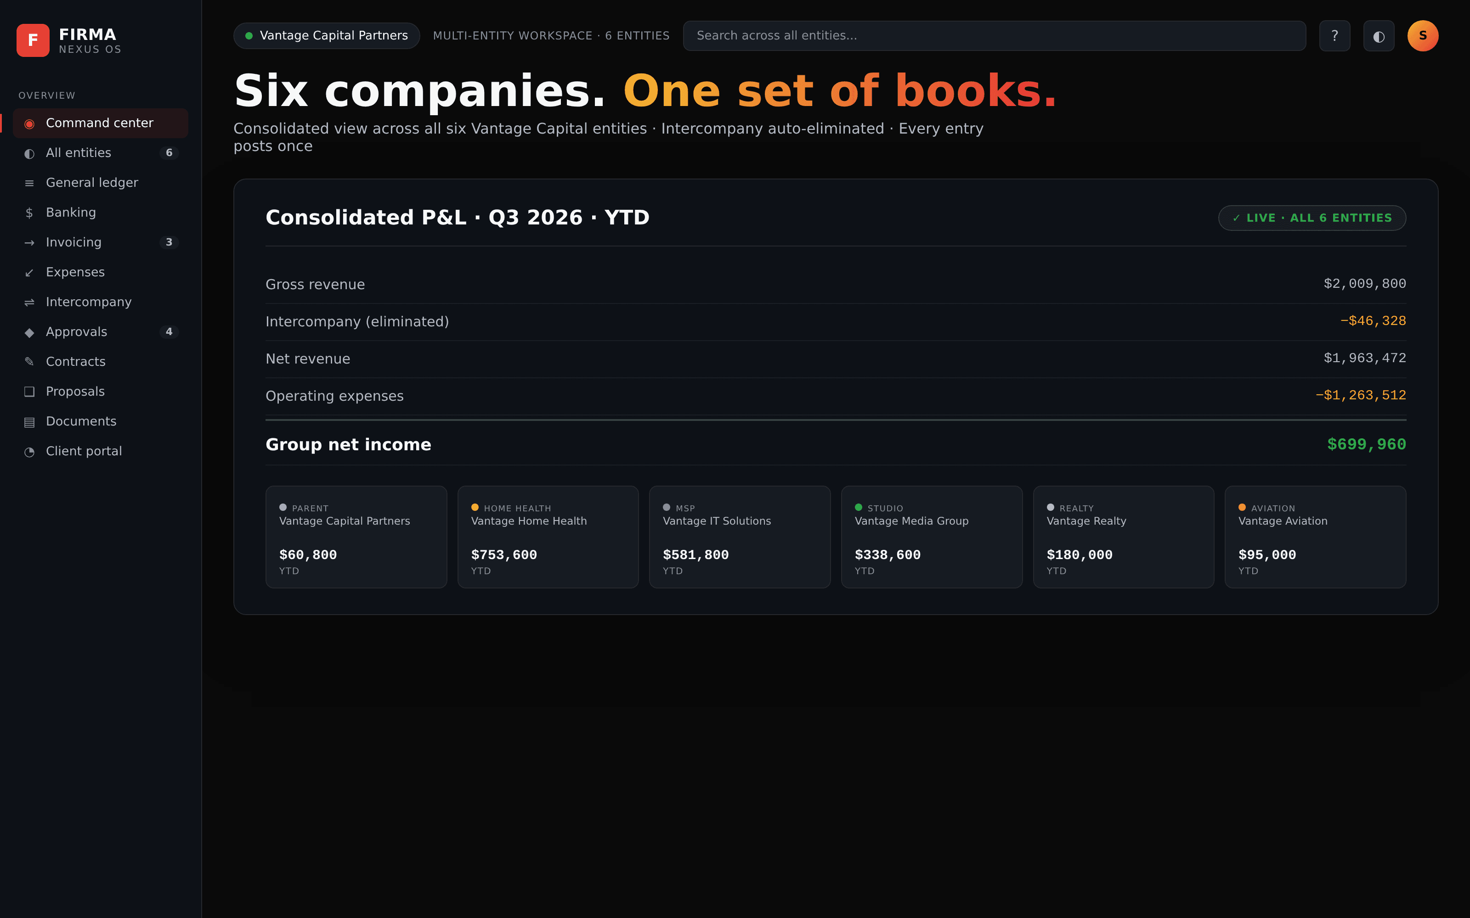The image size is (1470, 918).
Task: Click the Intercompany eliminated amount −$46,328
Action: 1373,321
